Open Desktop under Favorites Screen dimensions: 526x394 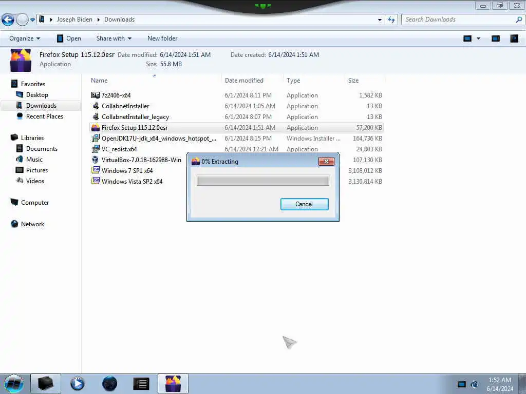click(x=37, y=95)
